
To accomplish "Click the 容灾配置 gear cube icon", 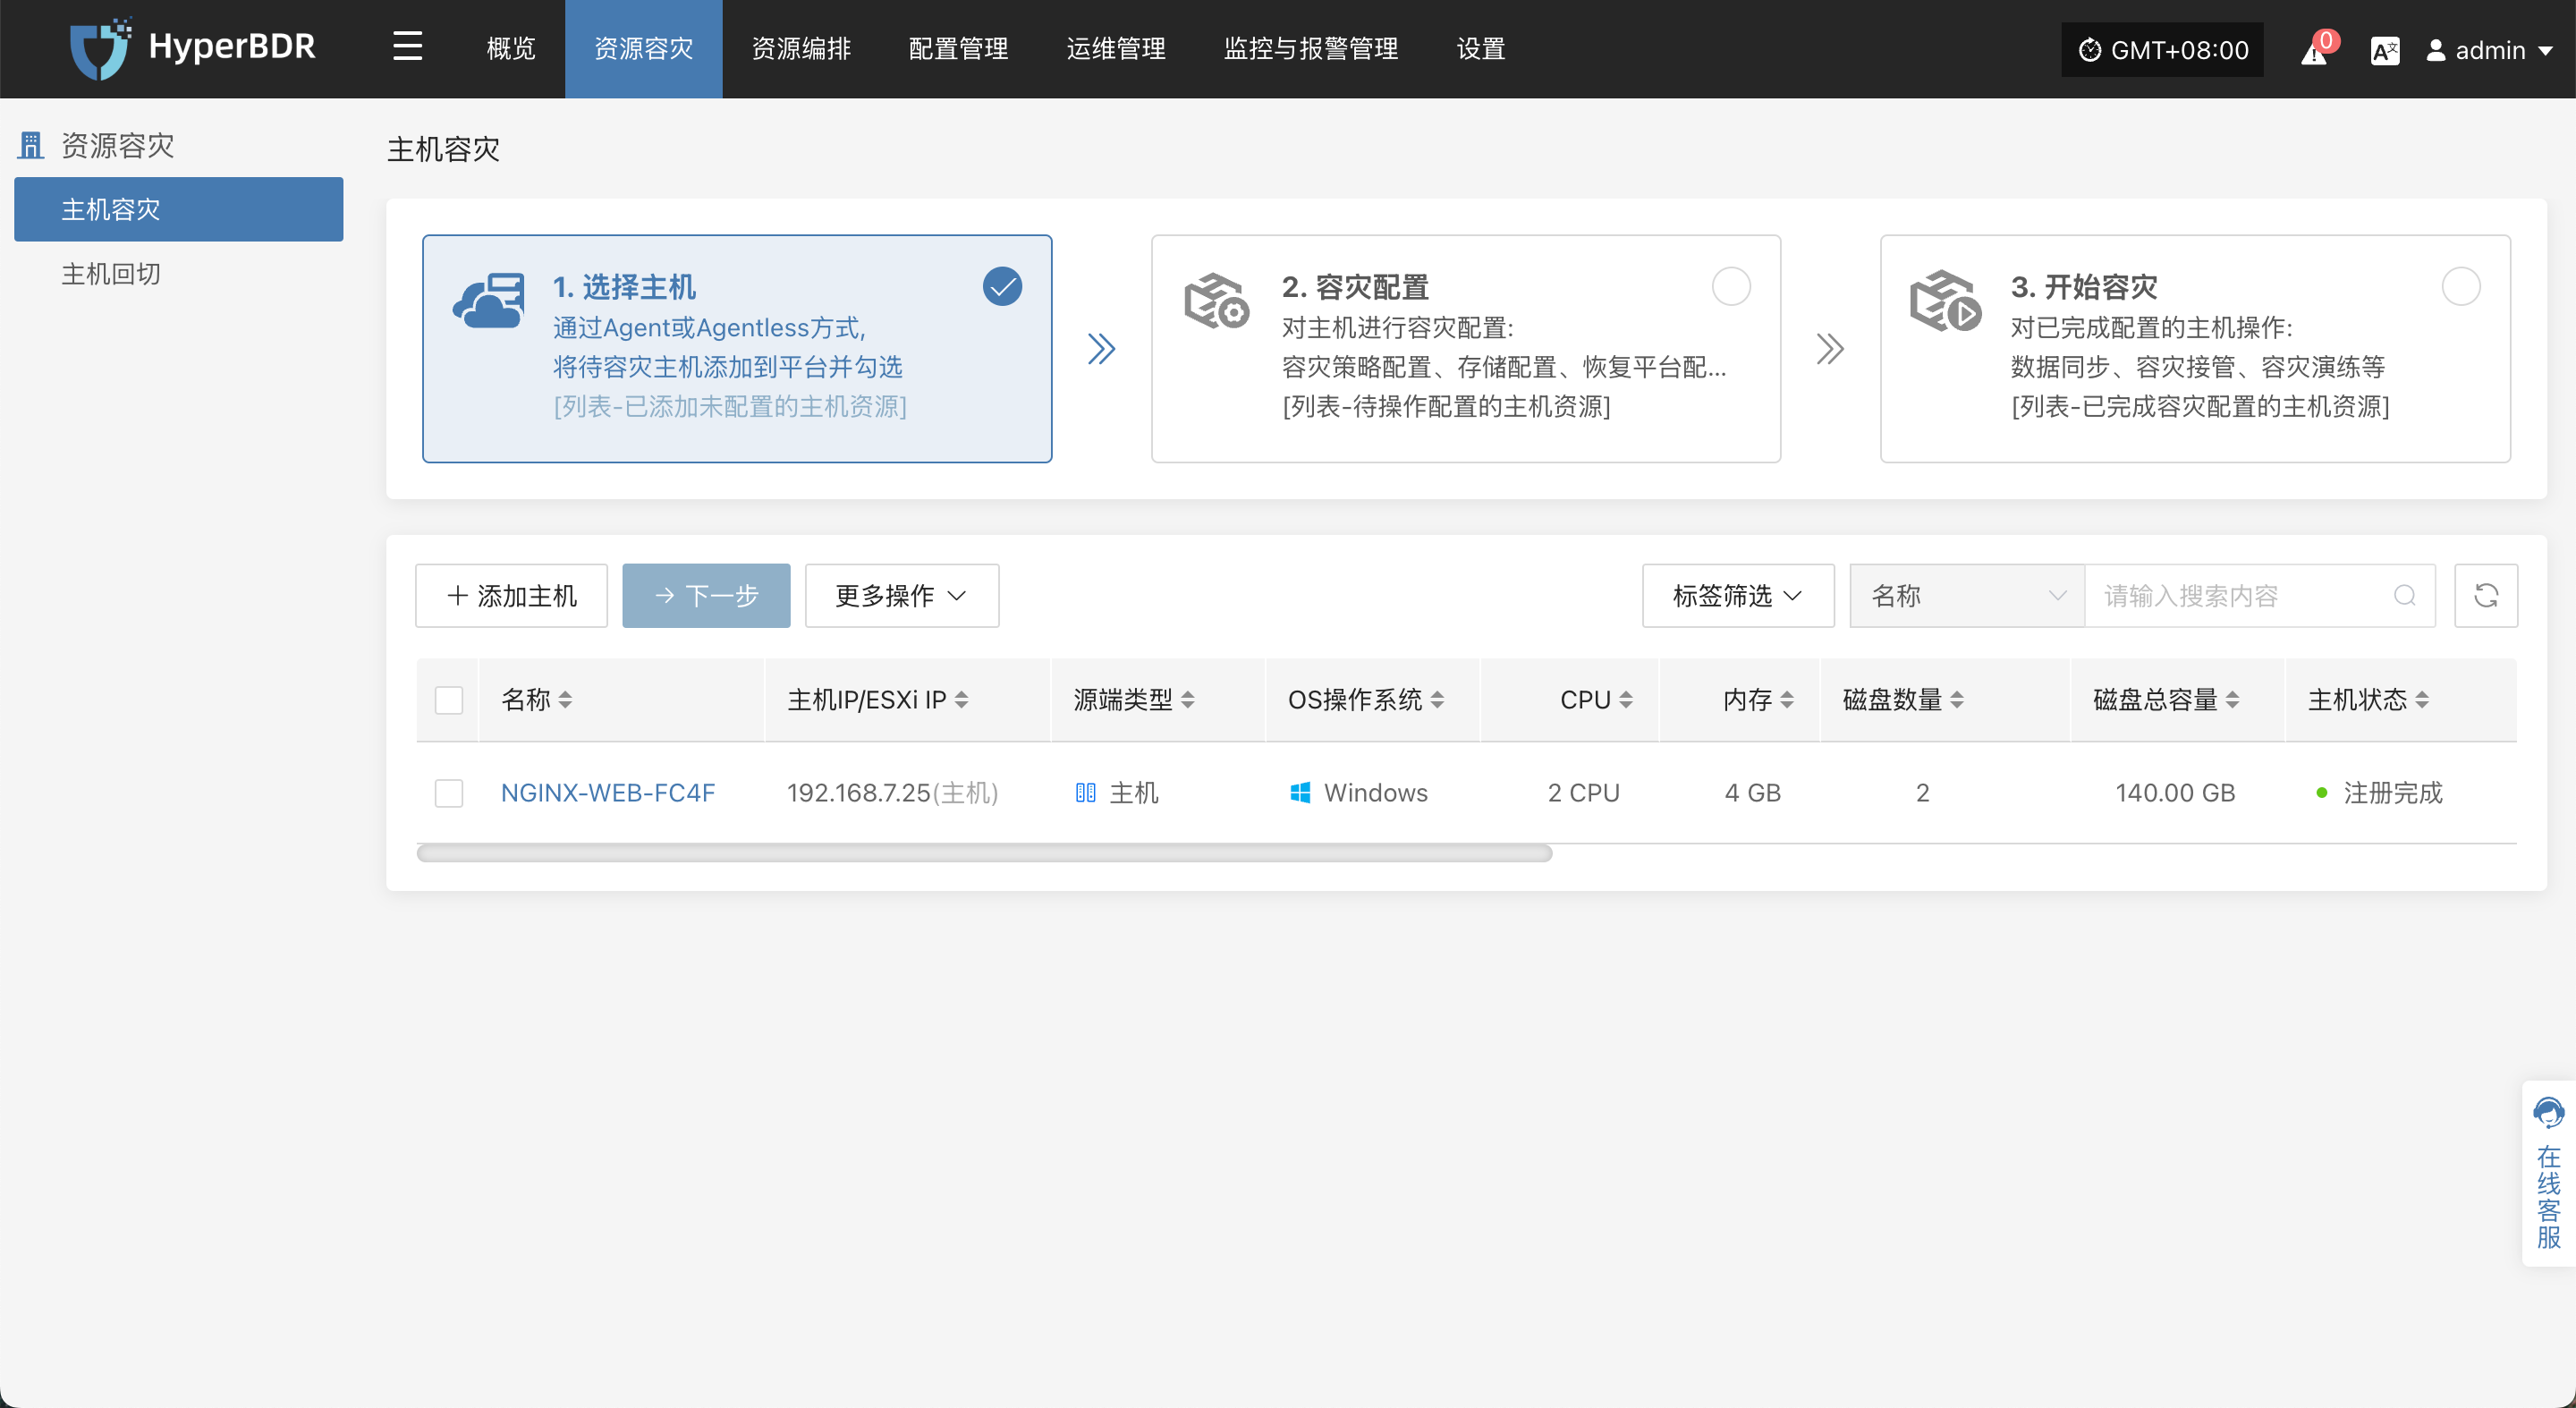I will pyautogui.click(x=1216, y=300).
